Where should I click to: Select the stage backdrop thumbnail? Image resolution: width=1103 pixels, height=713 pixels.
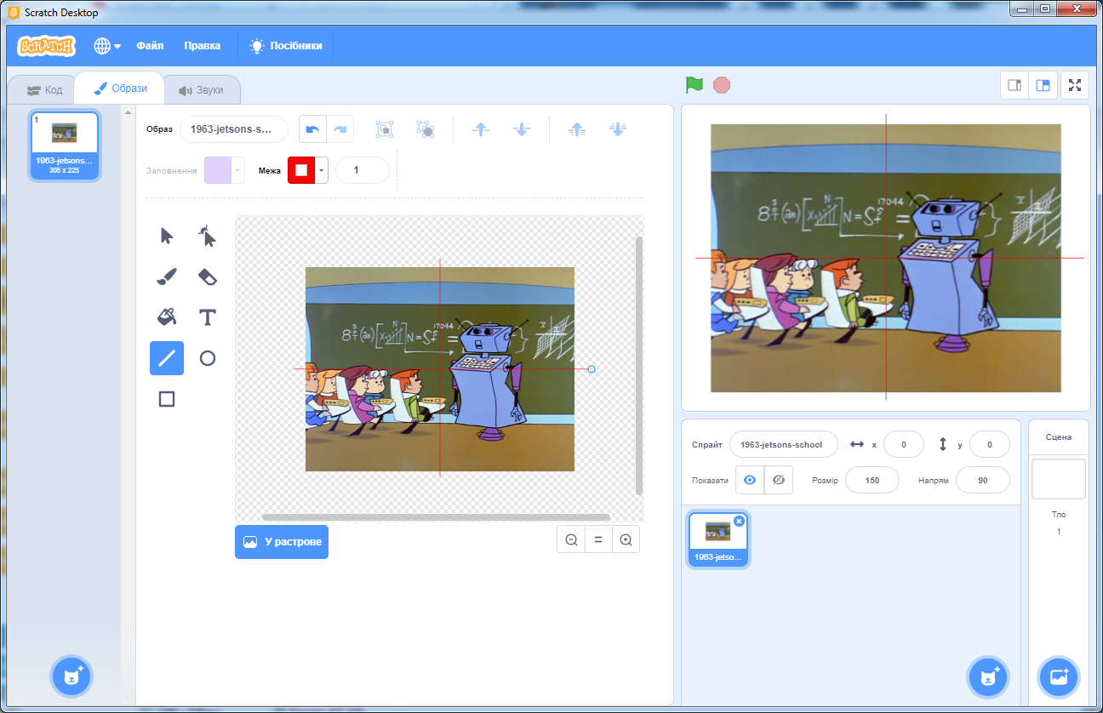[1059, 479]
